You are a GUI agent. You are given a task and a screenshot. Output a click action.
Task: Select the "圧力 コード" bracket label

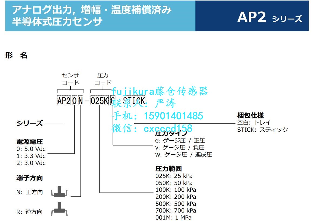103,79
